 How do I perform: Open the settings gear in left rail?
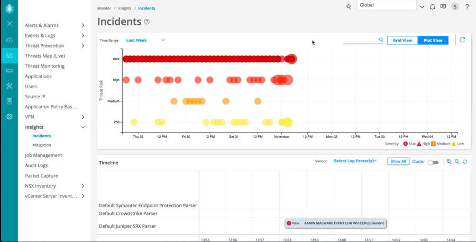coord(9,116)
